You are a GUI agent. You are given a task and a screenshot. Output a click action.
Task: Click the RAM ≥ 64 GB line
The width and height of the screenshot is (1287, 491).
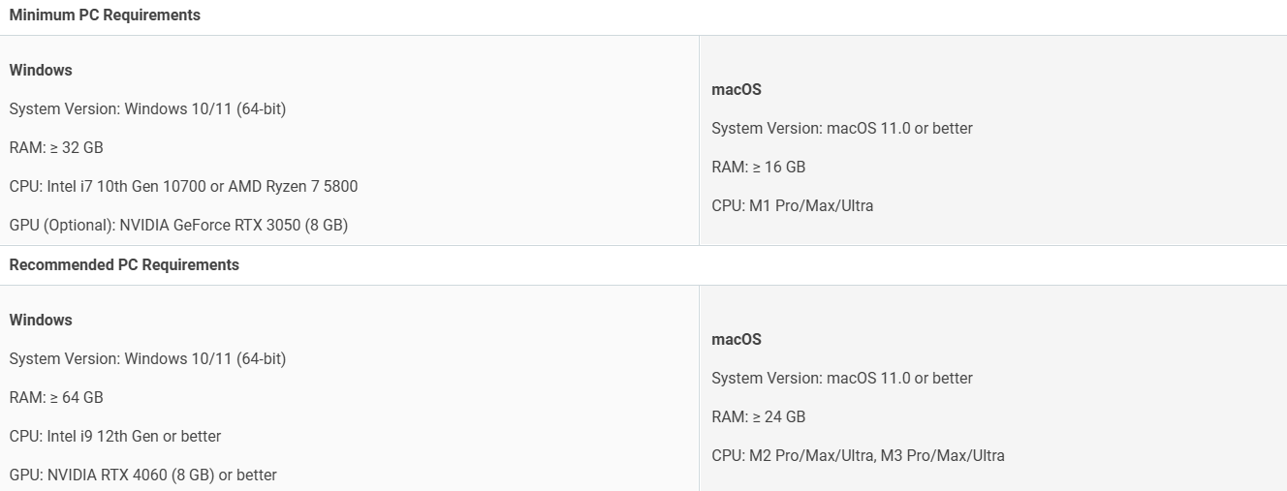[56, 397]
